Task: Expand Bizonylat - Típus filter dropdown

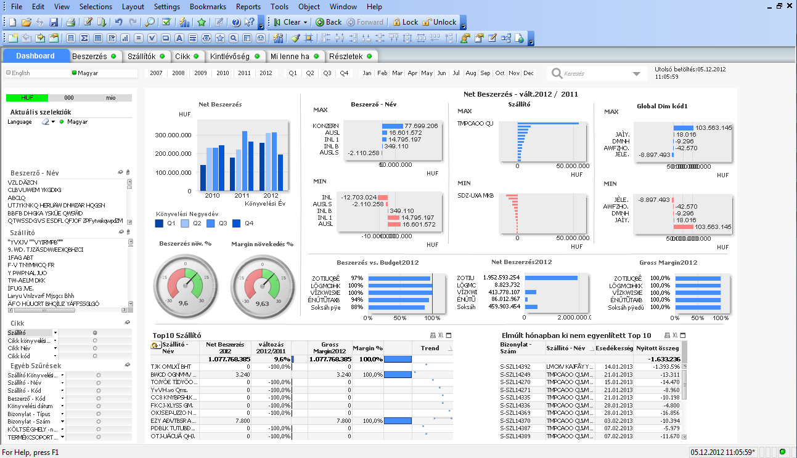Action: click(x=63, y=414)
